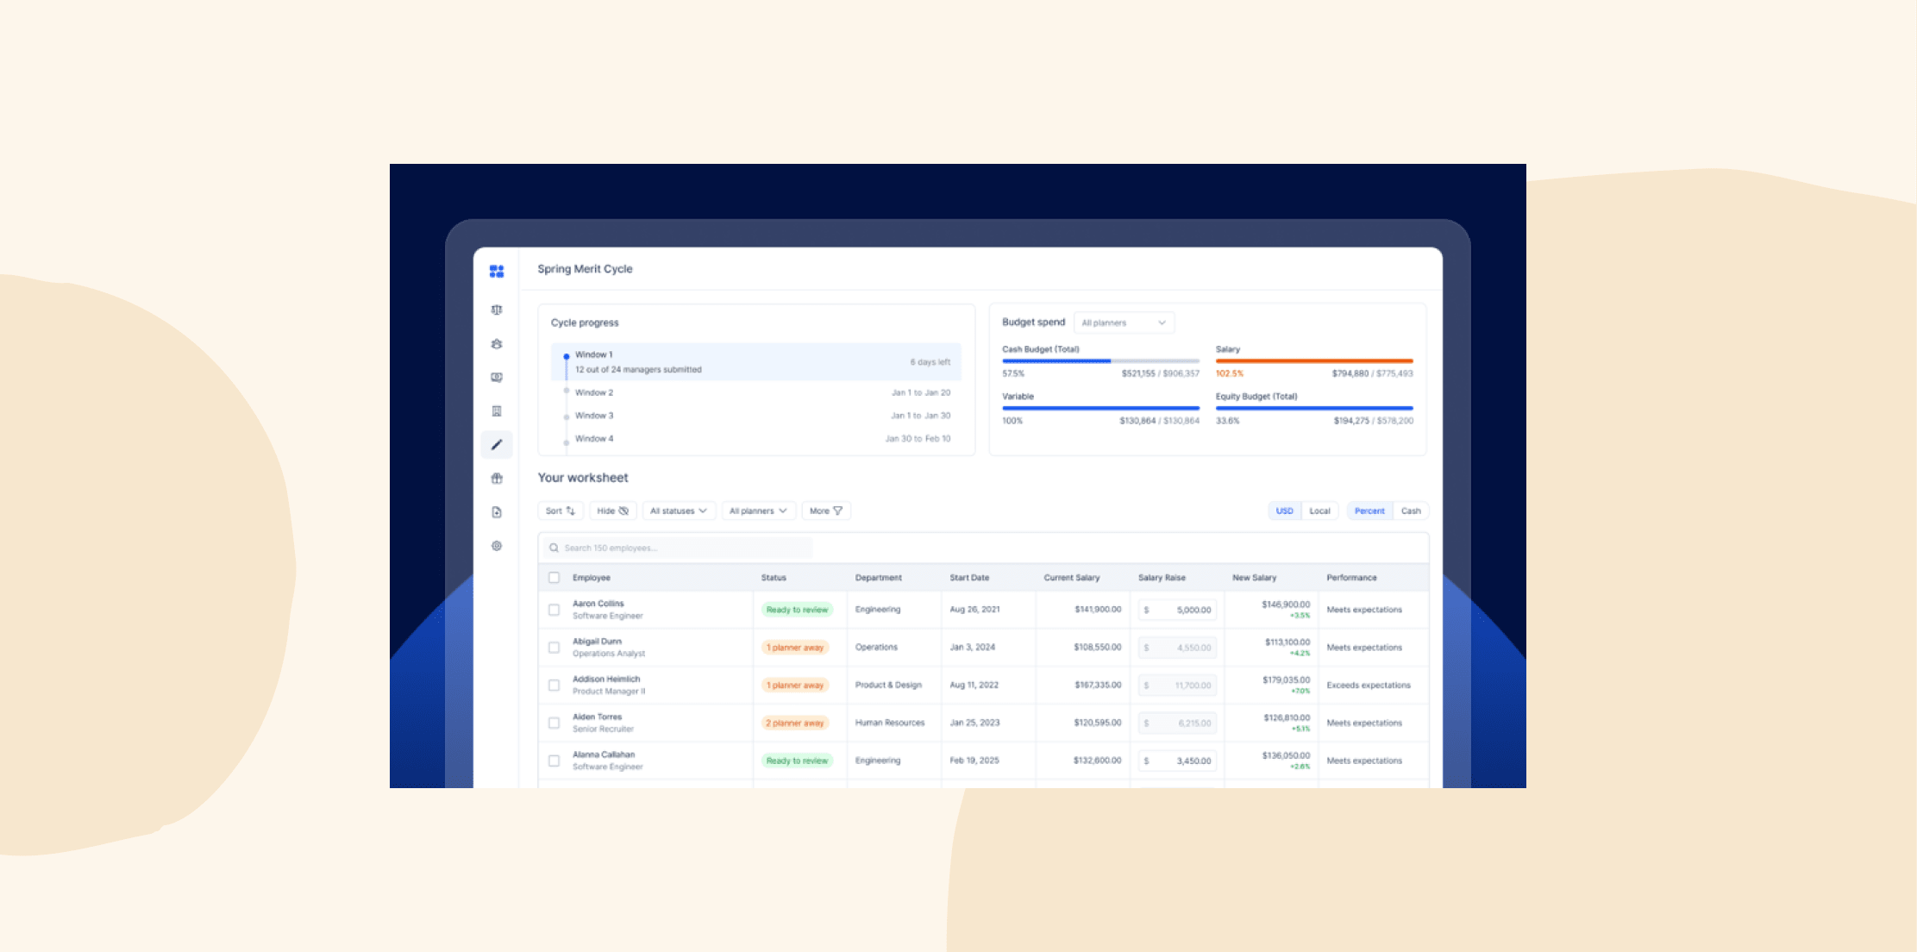
Task: Click Abigail Dunn salary raise field
Action: coord(1177,648)
